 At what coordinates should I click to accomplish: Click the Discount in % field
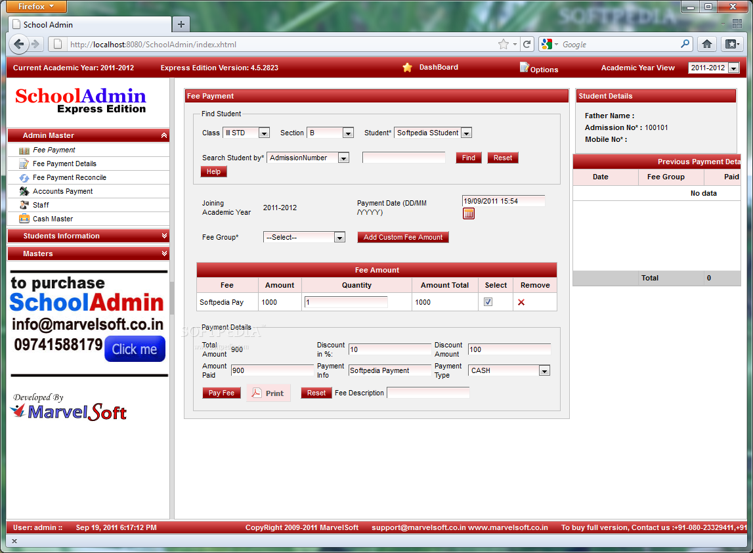390,350
